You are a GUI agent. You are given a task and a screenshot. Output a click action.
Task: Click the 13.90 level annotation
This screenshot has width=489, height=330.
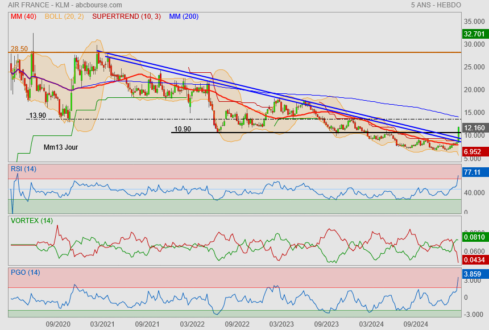38,115
